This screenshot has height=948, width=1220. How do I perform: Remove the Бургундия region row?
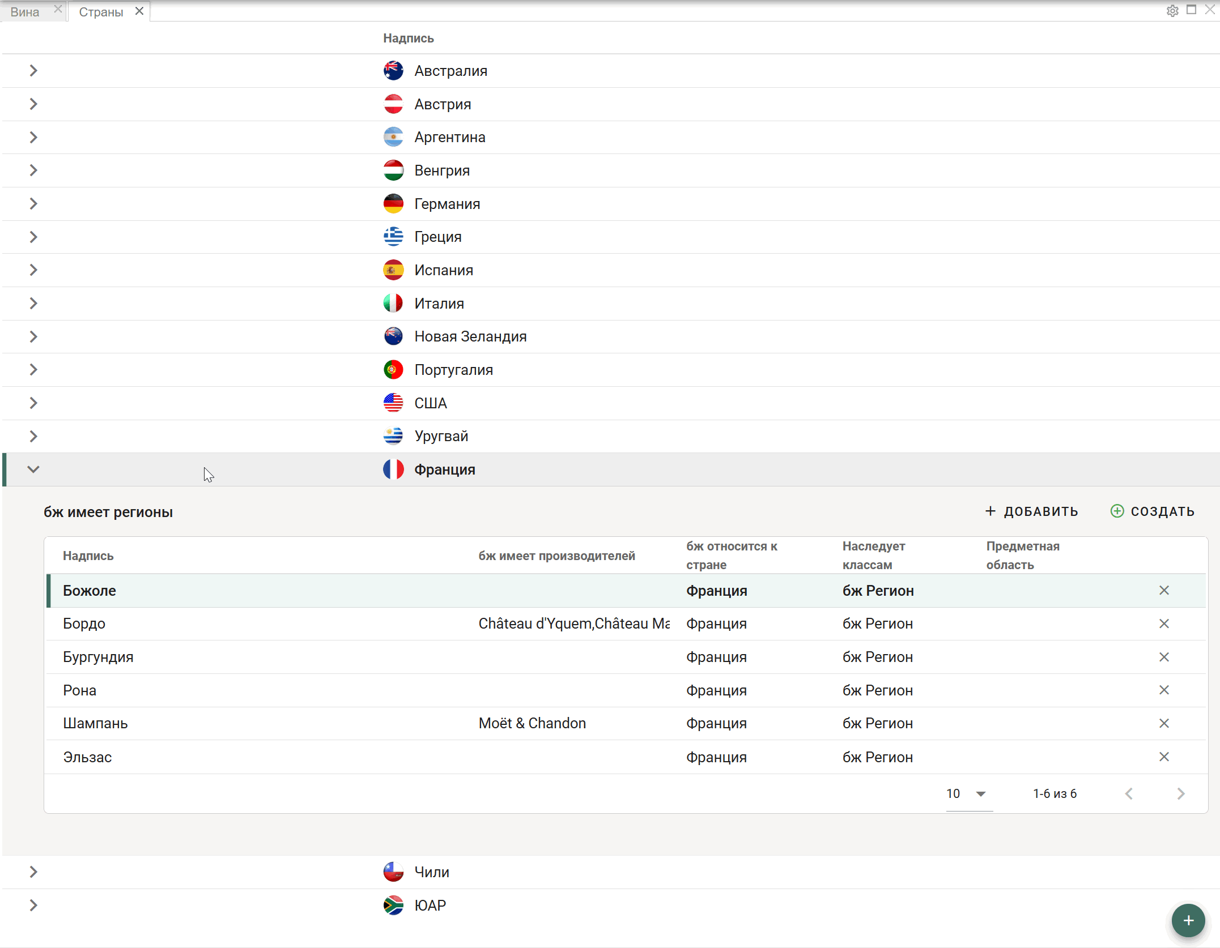[x=1164, y=657]
